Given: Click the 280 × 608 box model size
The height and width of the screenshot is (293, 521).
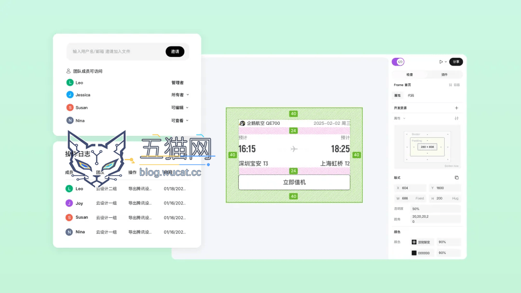Looking at the screenshot, I should click(x=427, y=146).
